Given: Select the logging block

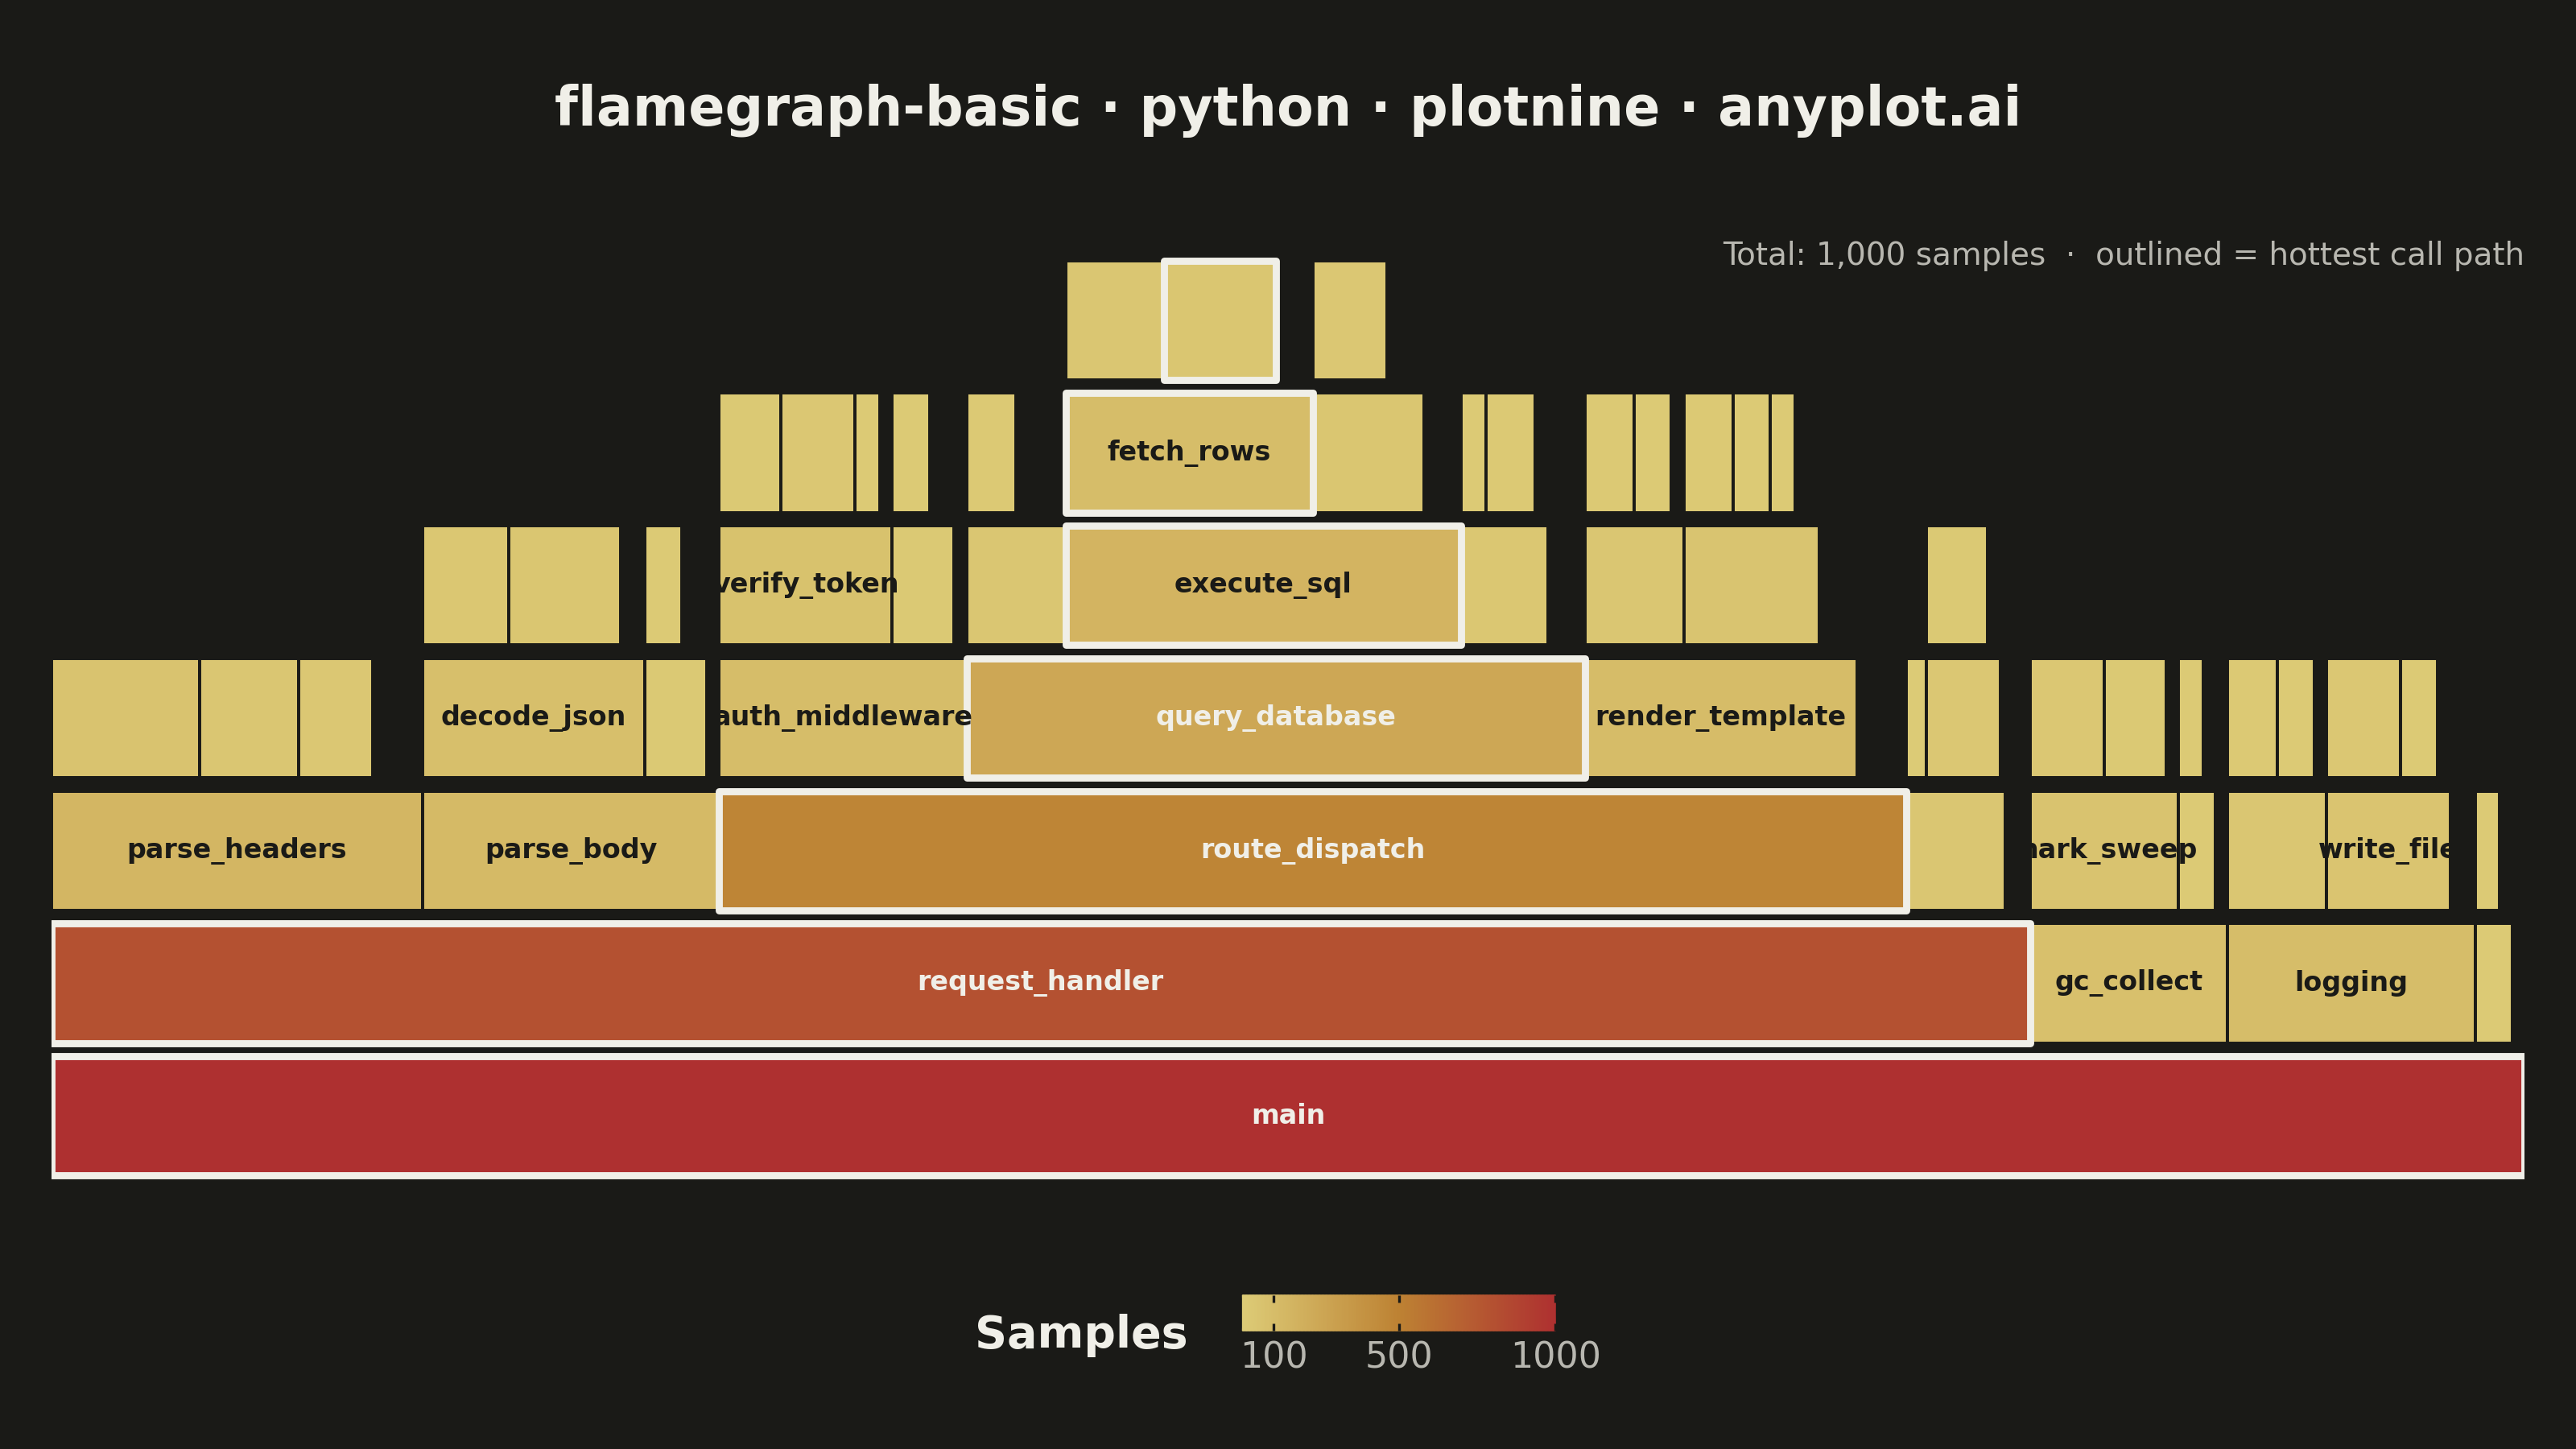Looking at the screenshot, I should pos(2351,983).
